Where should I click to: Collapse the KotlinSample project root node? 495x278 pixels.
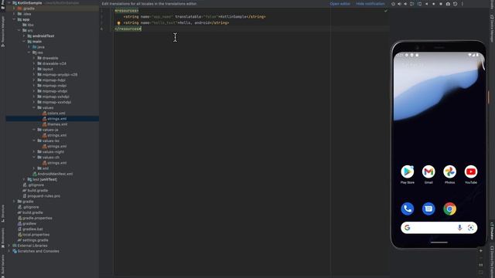tap(9, 3)
